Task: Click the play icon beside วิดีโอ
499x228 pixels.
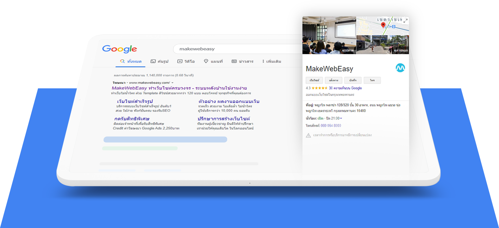Action: click(180, 61)
